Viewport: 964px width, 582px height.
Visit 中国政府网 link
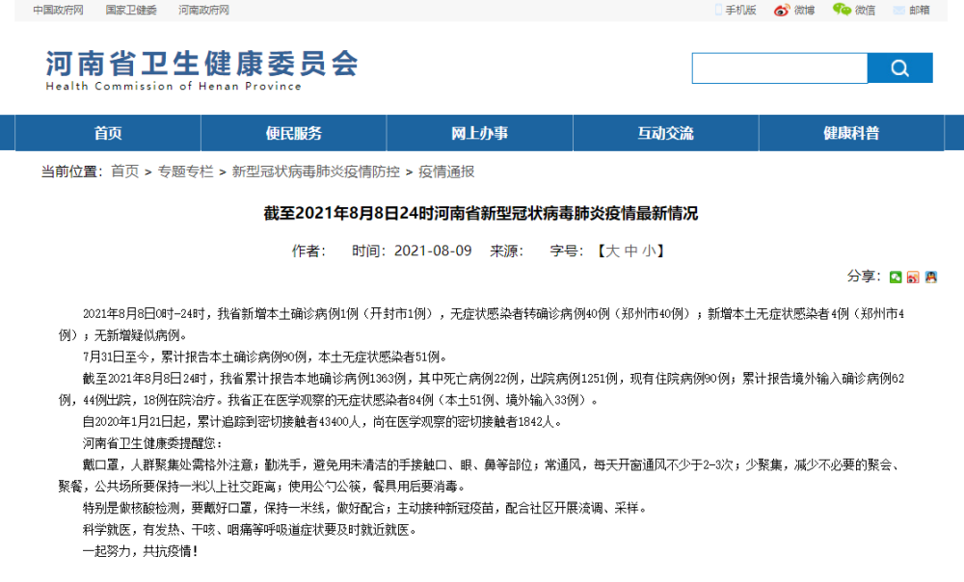[x=58, y=10]
